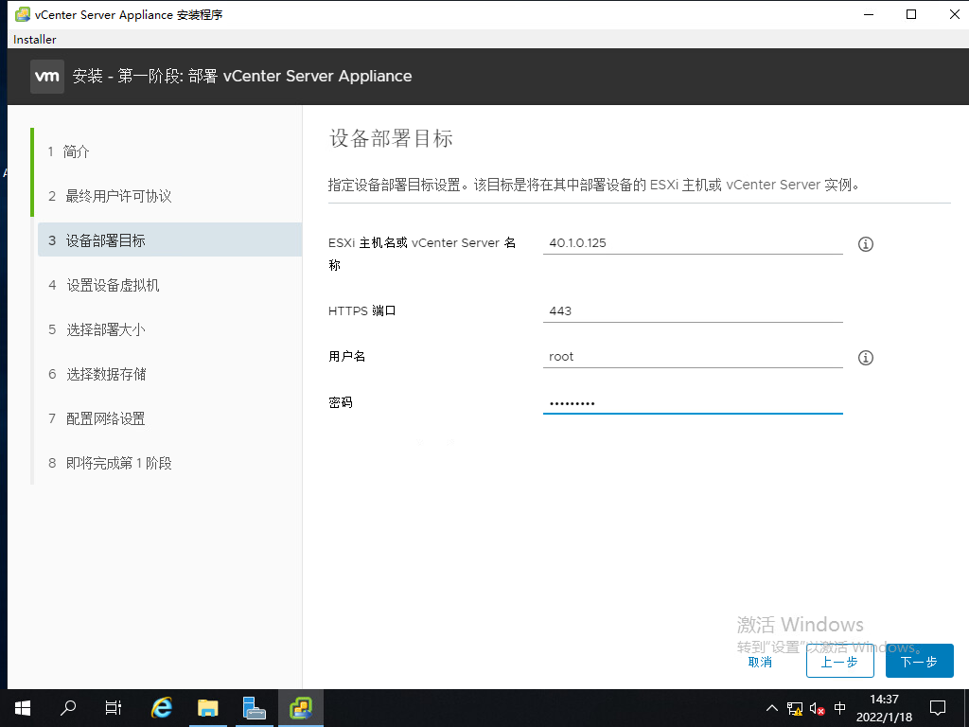Viewport: 969px width, 727px height.
Task: Show hidden tray icons chevron
Action: (772, 708)
